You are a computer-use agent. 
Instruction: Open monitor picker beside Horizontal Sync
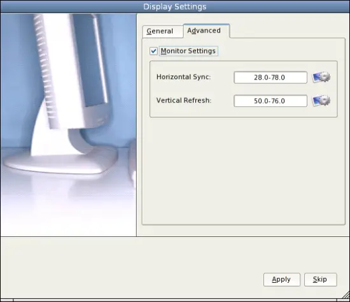tap(321, 77)
